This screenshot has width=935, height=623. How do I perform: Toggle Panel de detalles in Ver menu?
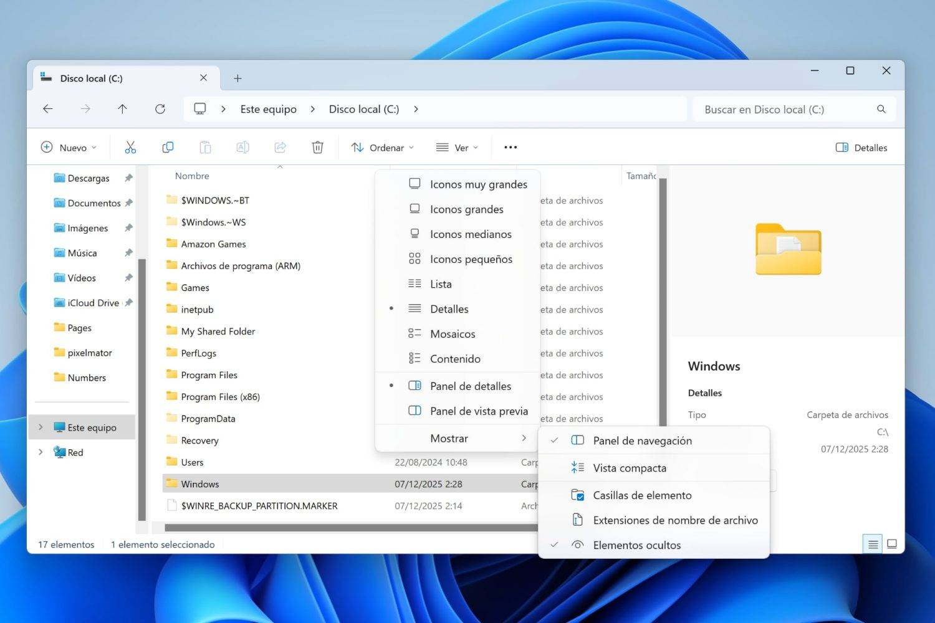458,386
